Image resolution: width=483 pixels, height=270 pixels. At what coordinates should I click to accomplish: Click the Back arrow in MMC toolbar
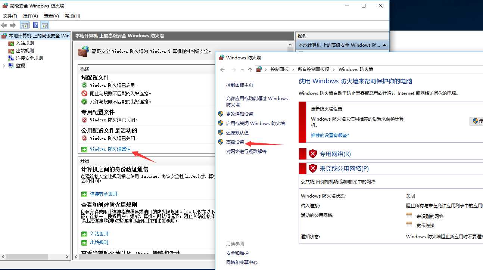point(4,25)
